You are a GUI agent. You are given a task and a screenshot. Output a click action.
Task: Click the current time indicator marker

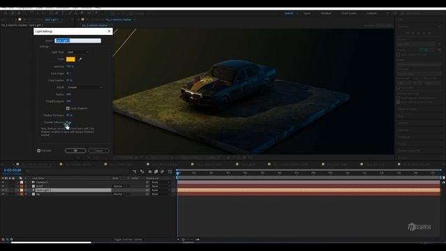pyautogui.click(x=178, y=173)
